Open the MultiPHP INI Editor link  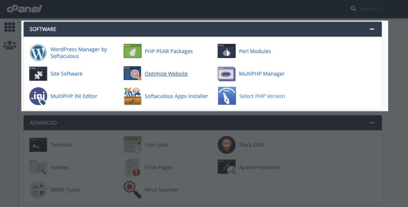(x=74, y=96)
